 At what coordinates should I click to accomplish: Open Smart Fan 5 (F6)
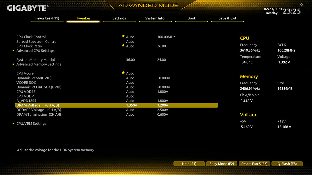[254, 164]
